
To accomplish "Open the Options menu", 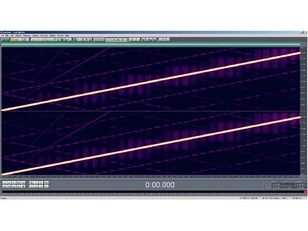I will pos(52,36).
